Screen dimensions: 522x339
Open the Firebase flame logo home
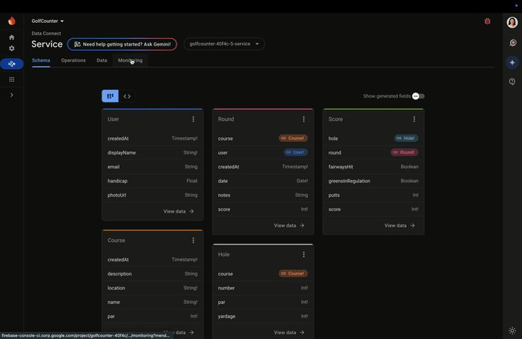12,21
